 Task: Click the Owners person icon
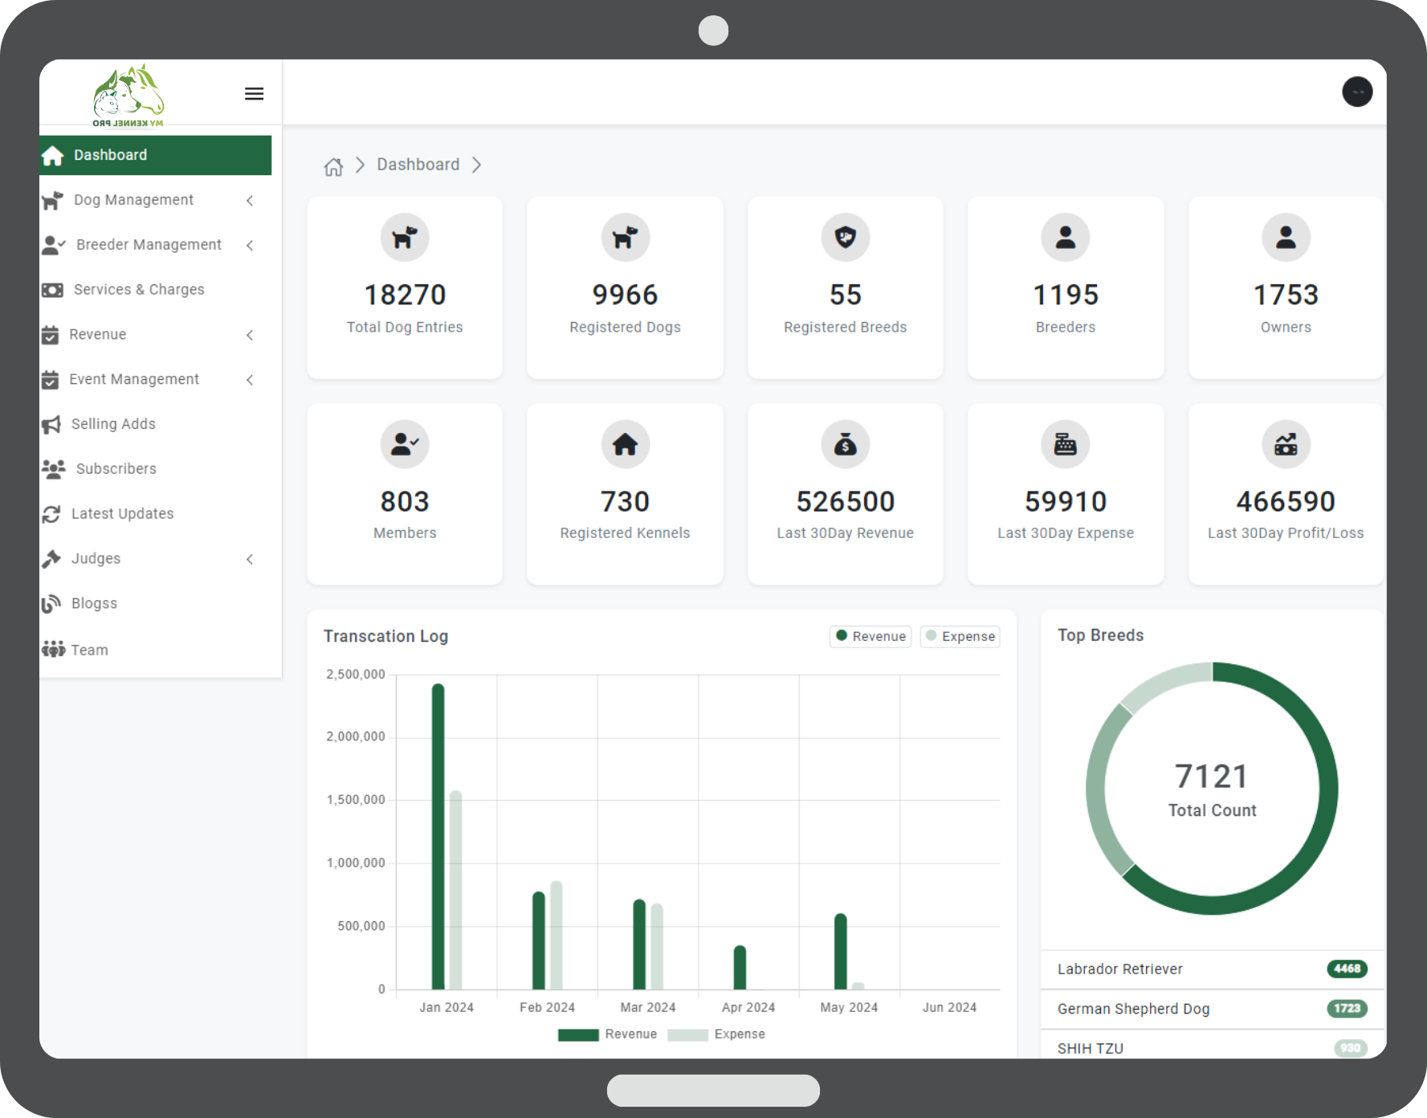click(x=1286, y=238)
